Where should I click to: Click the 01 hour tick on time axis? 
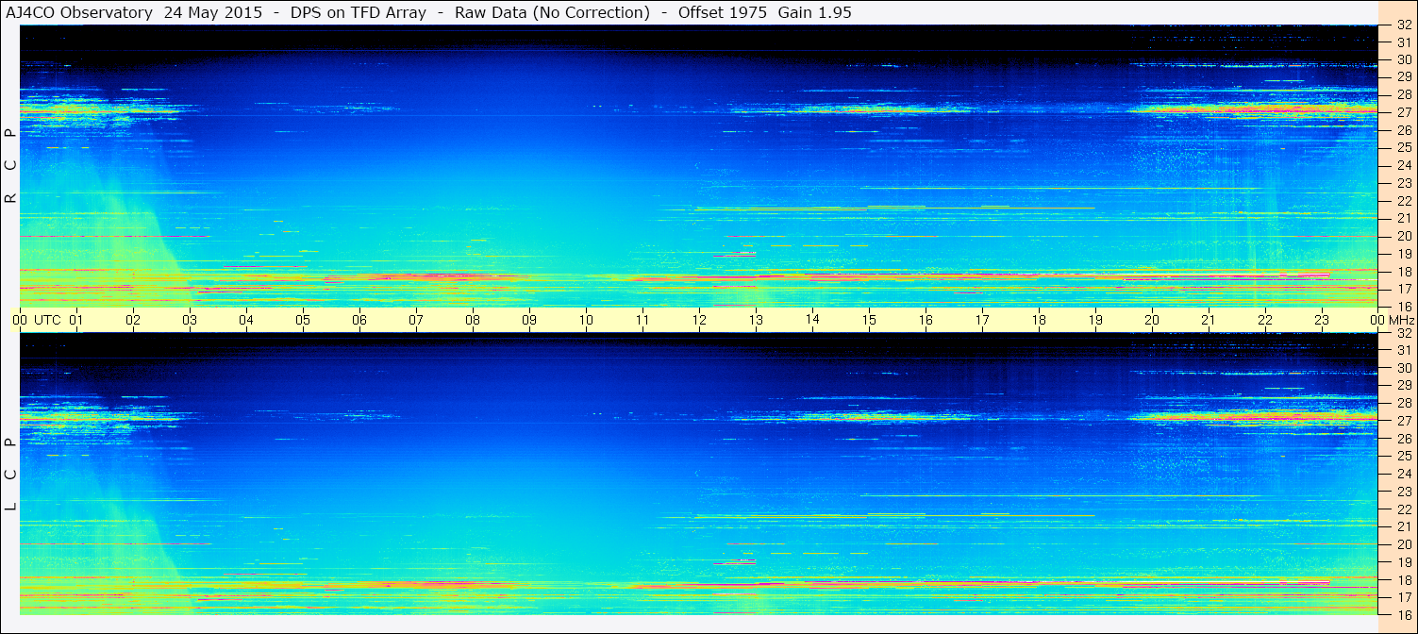tap(76, 320)
